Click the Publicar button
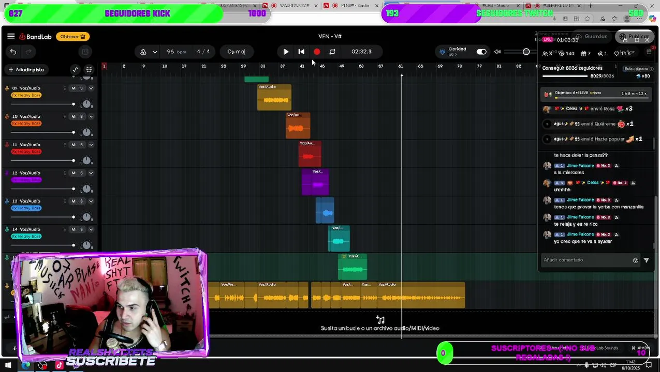 pos(635,37)
